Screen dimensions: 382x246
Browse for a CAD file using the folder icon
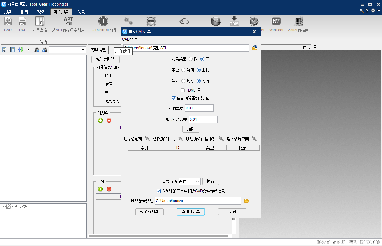[255, 48]
